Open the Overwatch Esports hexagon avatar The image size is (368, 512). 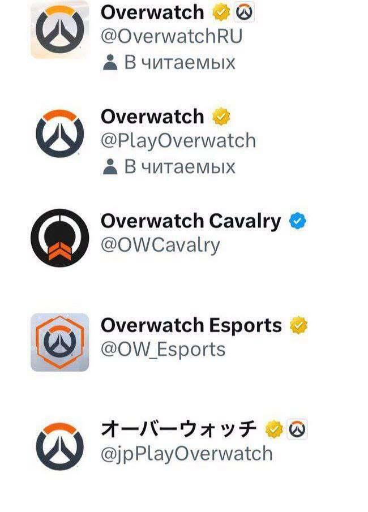[60, 342]
